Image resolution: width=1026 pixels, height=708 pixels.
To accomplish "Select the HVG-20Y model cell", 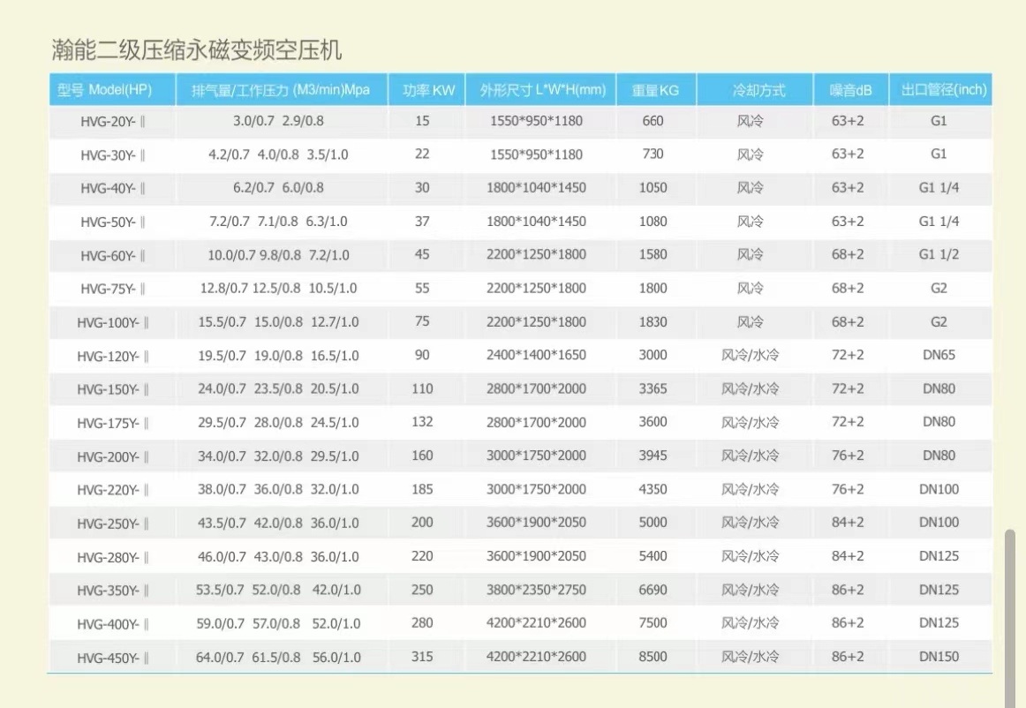I will tap(112, 121).
